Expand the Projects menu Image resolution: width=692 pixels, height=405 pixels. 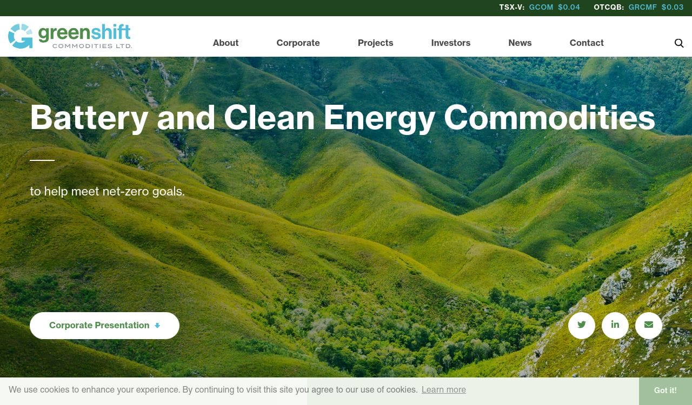pyautogui.click(x=375, y=43)
